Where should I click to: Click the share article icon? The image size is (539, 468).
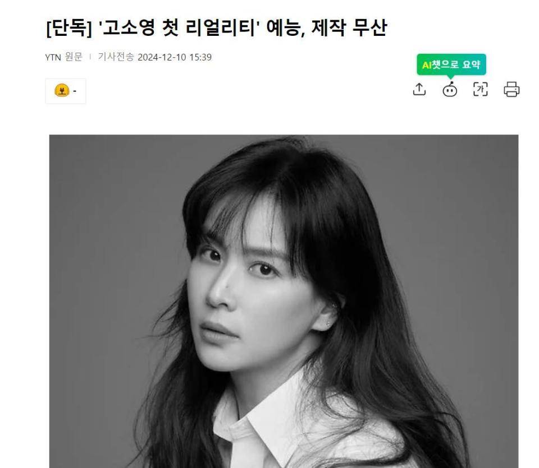pyautogui.click(x=419, y=89)
